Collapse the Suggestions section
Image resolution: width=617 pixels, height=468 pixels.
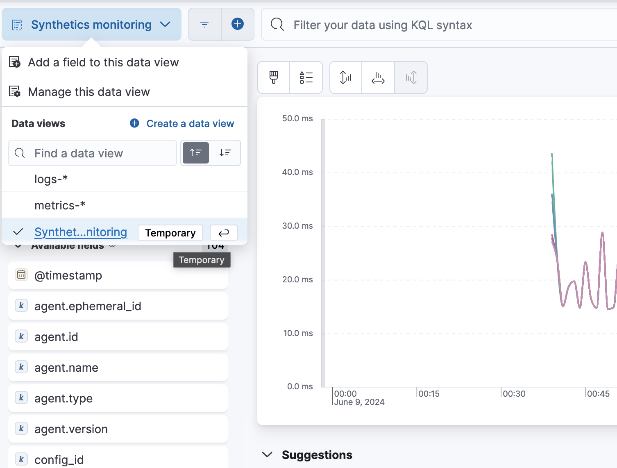[x=267, y=454]
